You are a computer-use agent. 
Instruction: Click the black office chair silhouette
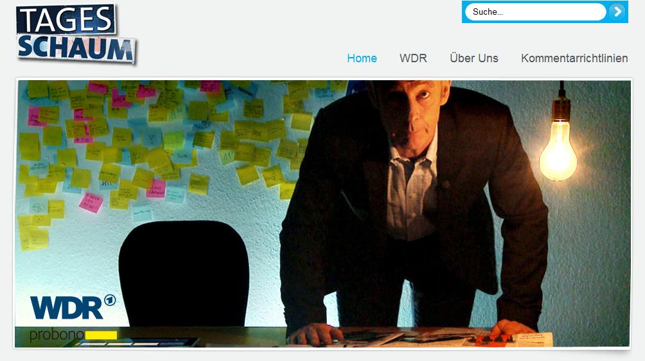pos(184,274)
